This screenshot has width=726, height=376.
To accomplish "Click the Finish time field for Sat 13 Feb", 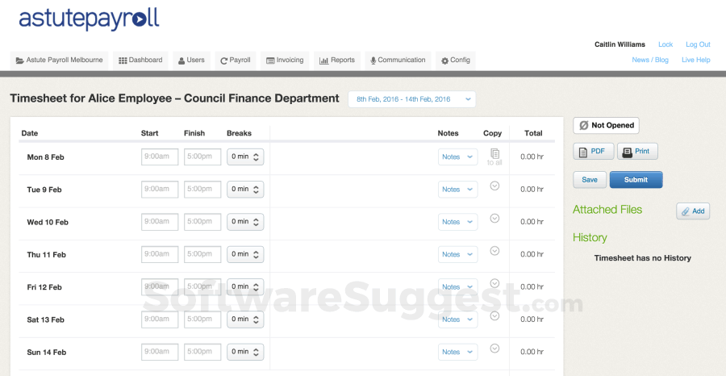I will coord(202,320).
